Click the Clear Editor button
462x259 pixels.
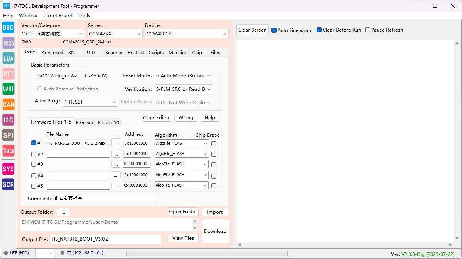tap(157, 118)
